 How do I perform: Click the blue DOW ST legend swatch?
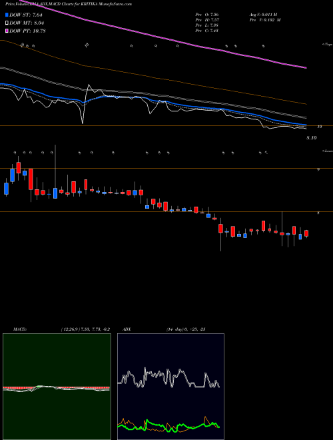(x=7, y=15)
